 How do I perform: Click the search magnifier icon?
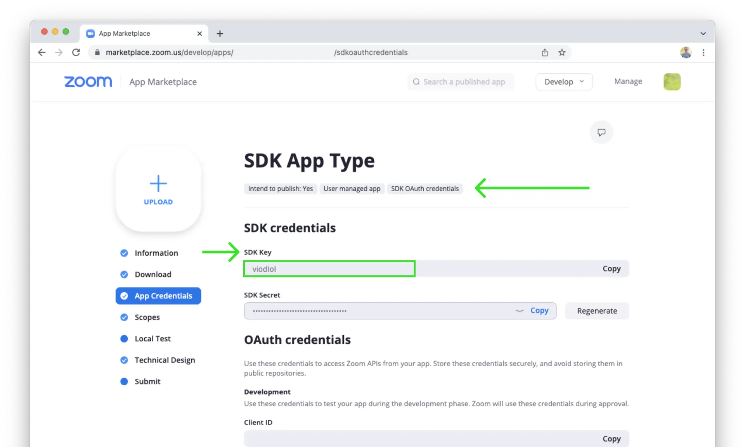(416, 81)
